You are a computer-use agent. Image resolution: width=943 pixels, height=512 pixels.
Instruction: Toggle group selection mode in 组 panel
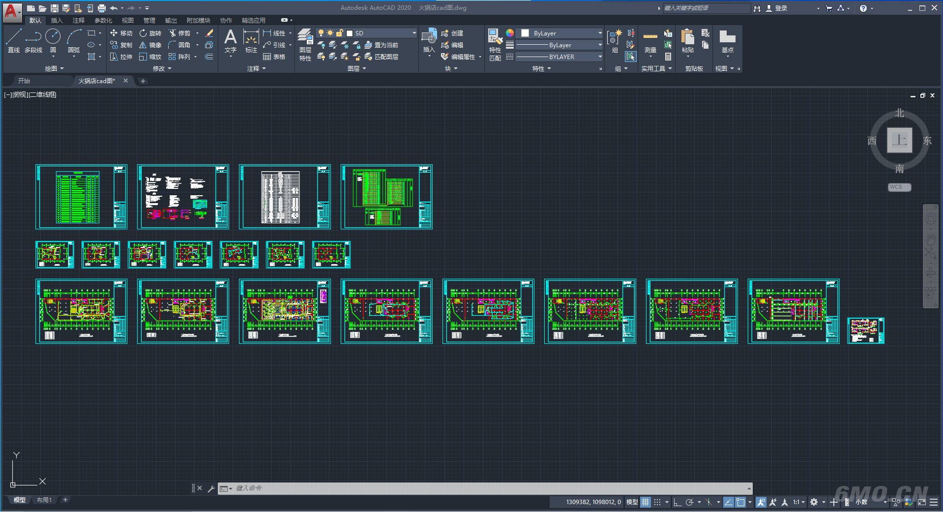(631, 57)
